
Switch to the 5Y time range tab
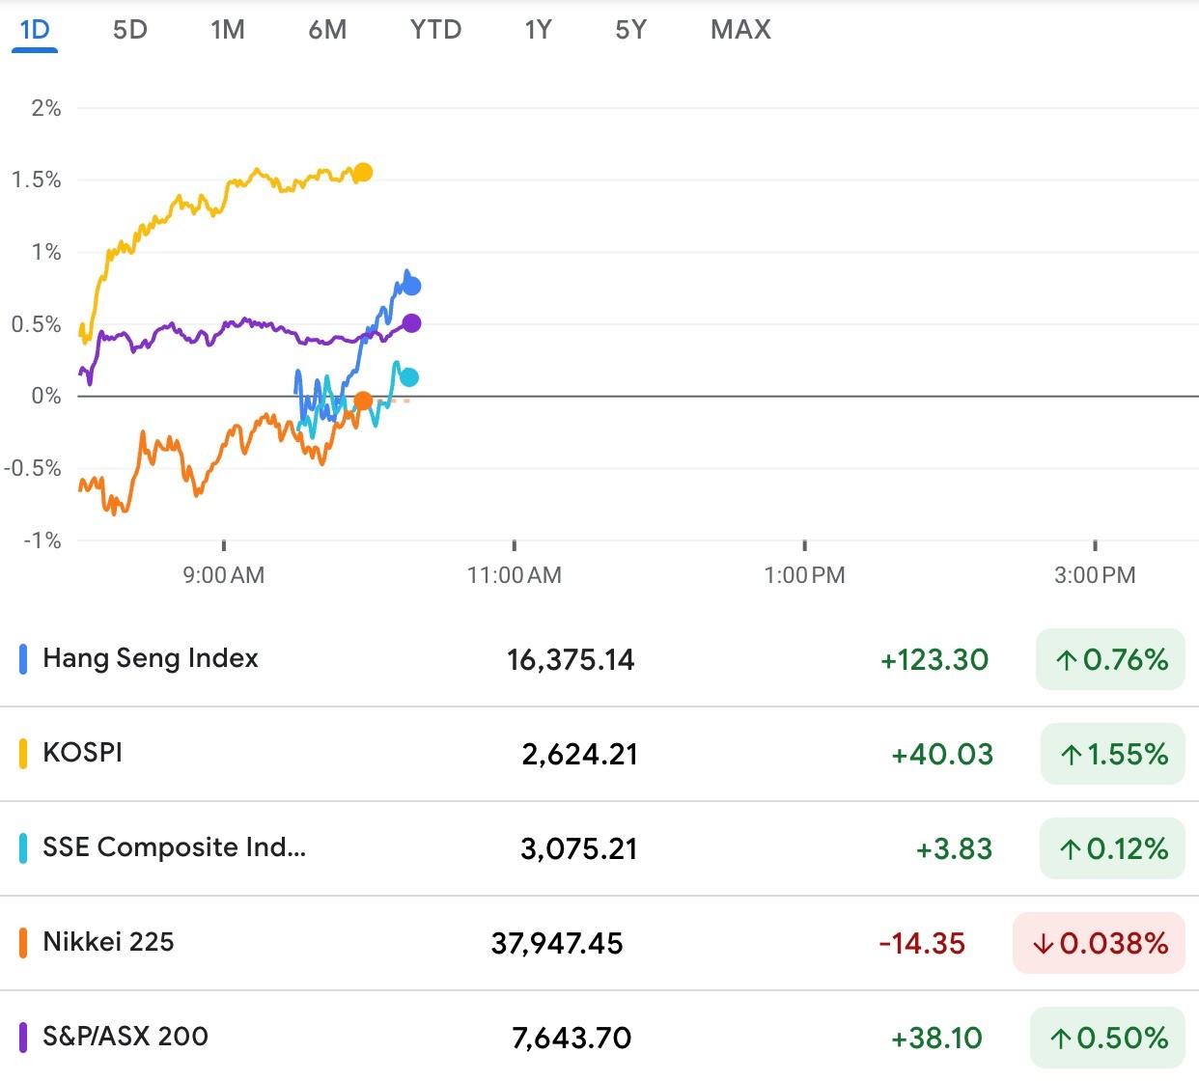pyautogui.click(x=631, y=30)
